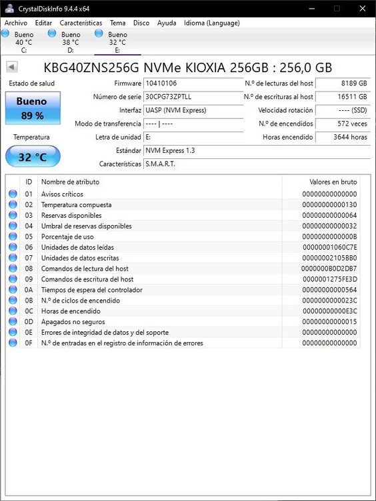Click the Firmware field 10410106

pos(193,83)
